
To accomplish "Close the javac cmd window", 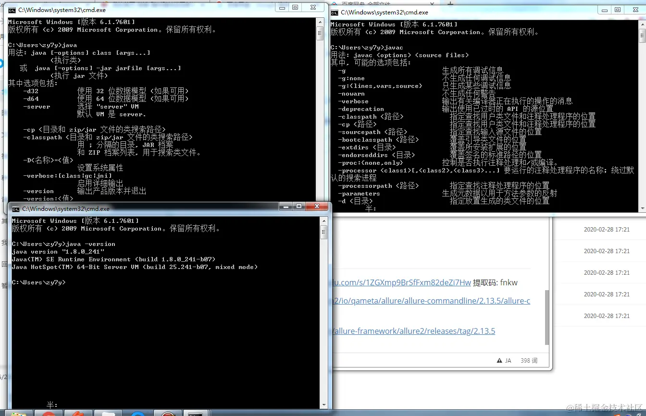I will pos(635,10).
